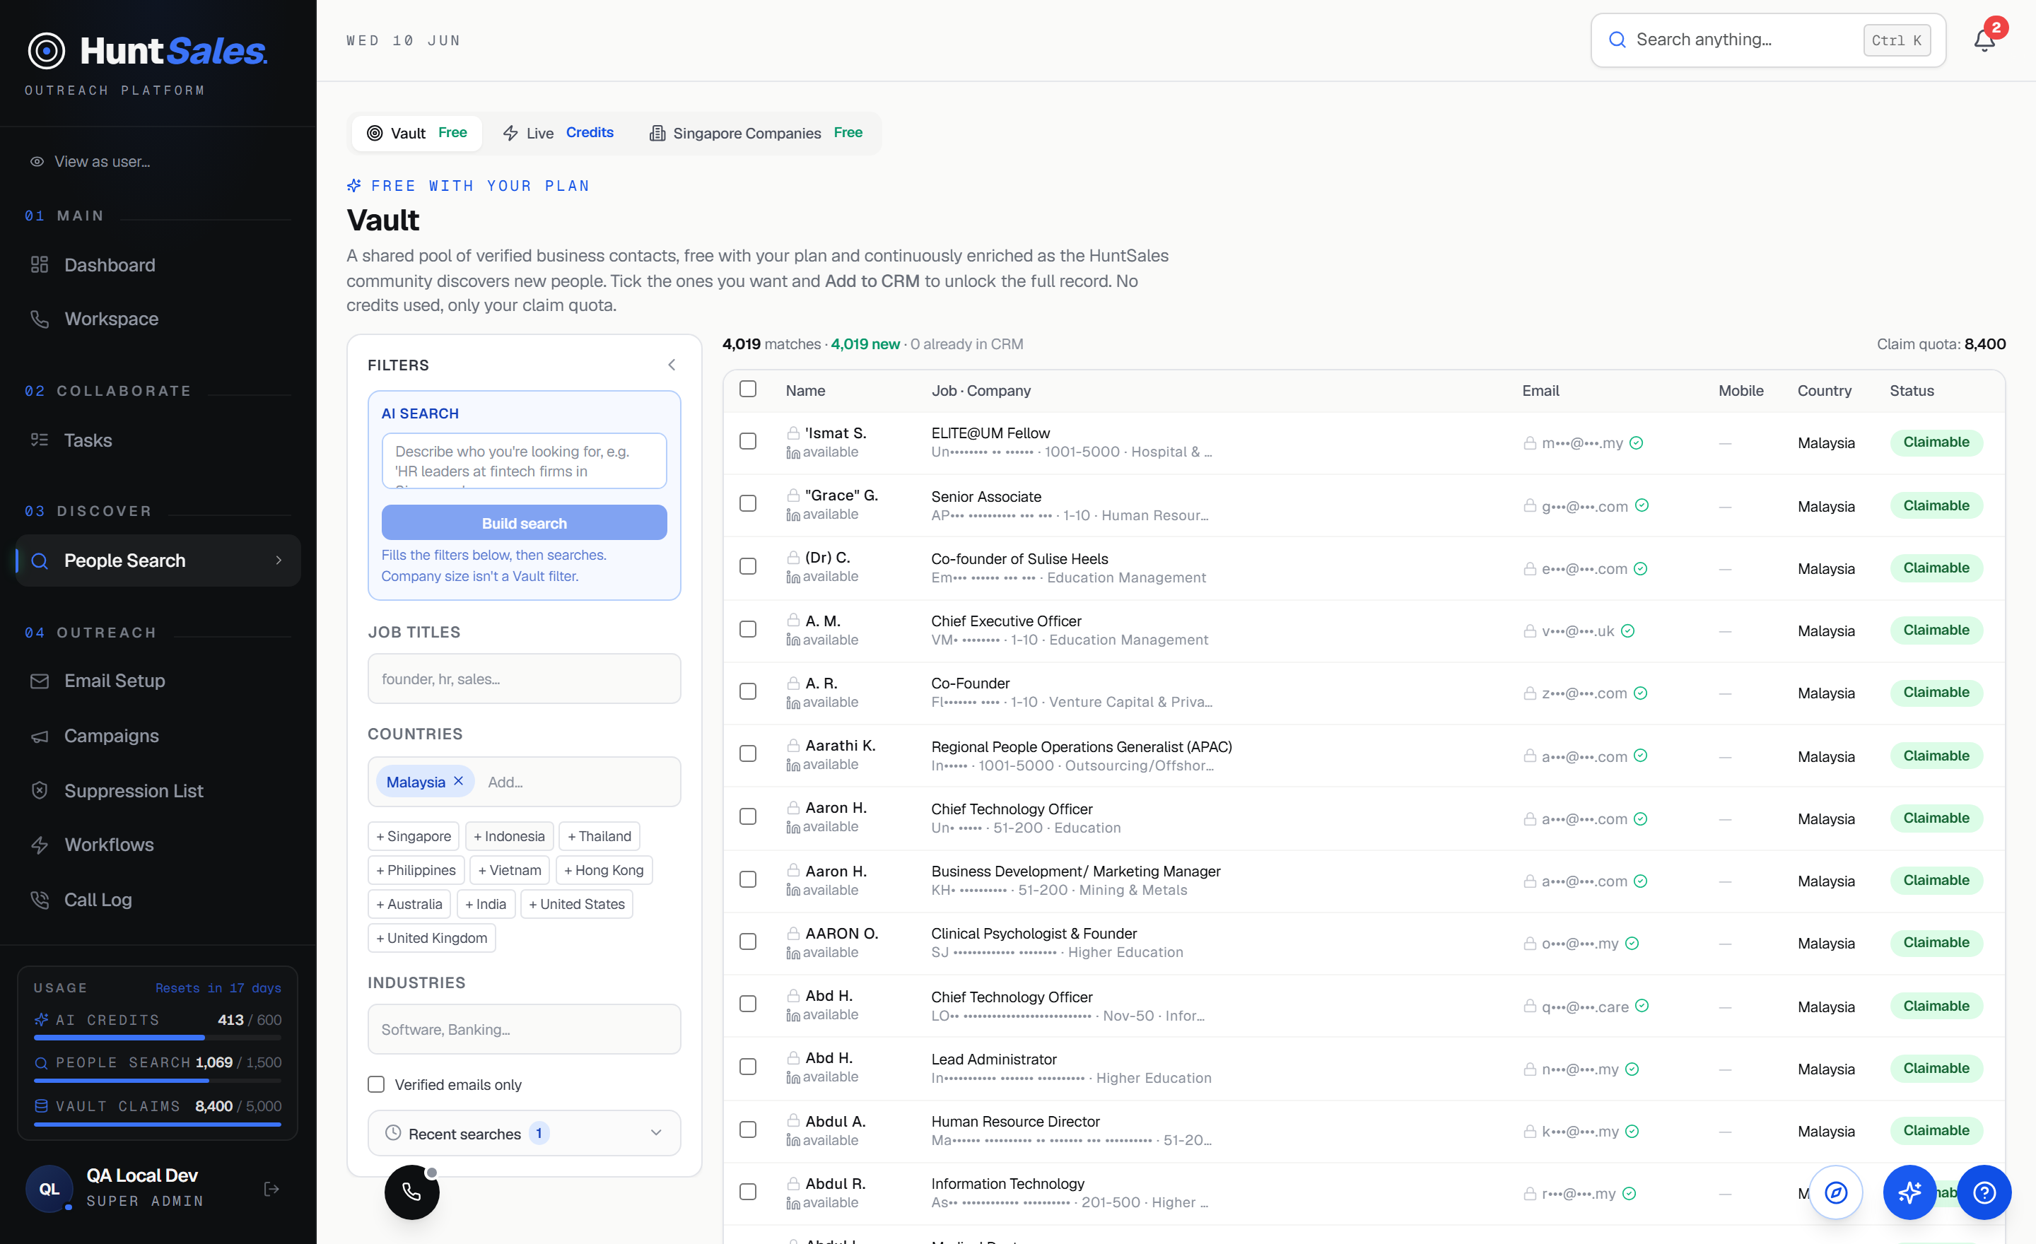
Task: Focus the AI search description box
Action: 524,461
